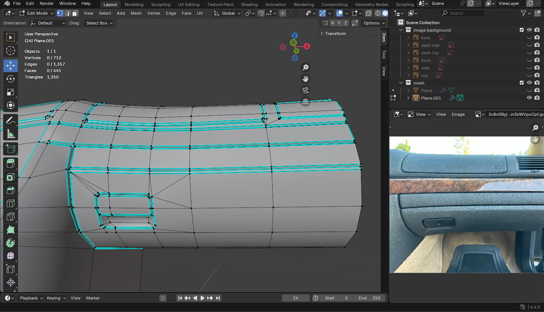Open the Image menu in image editor
The width and height of the screenshot is (544, 312).
pyautogui.click(x=458, y=114)
